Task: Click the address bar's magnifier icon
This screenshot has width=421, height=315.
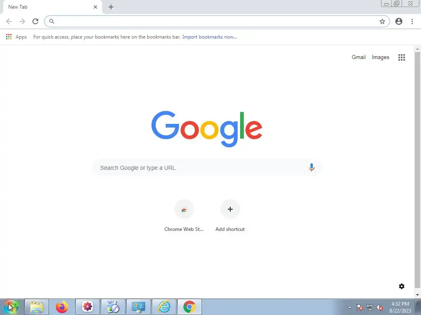Action: [x=52, y=21]
